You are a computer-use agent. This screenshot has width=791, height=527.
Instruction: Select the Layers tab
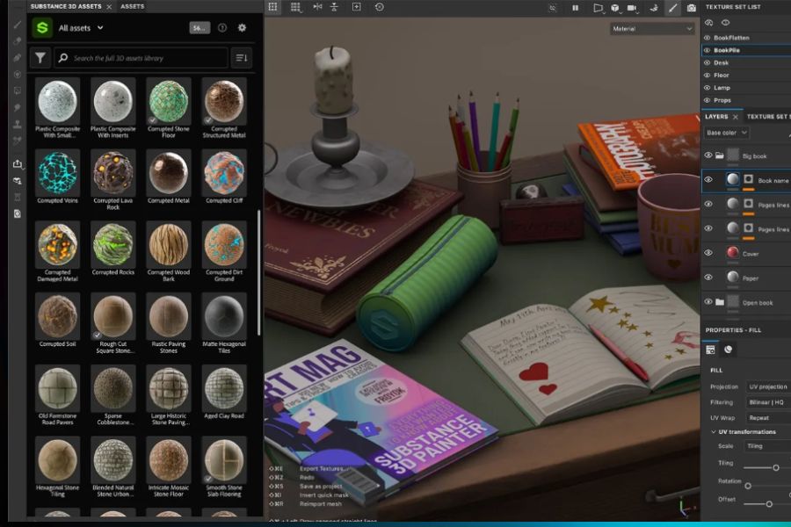click(x=716, y=117)
